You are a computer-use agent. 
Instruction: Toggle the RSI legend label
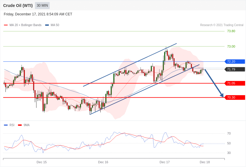pos(12,125)
